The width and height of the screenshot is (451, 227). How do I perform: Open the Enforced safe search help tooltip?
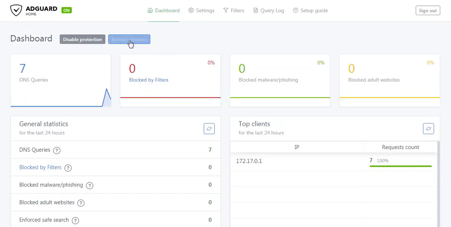[75, 220]
